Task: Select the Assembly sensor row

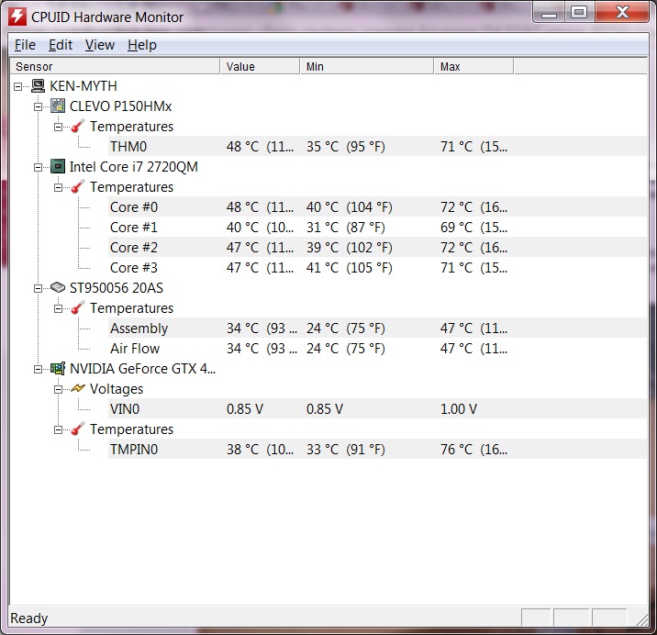Action: pos(377,328)
